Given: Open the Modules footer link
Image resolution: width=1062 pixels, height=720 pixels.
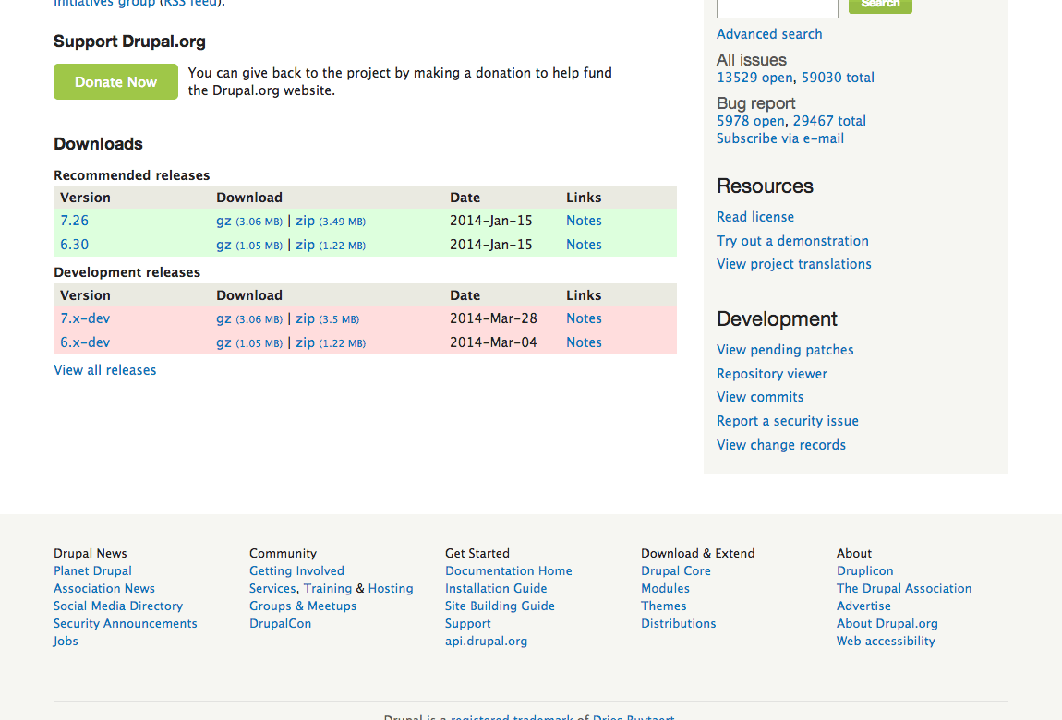Looking at the screenshot, I should point(665,588).
